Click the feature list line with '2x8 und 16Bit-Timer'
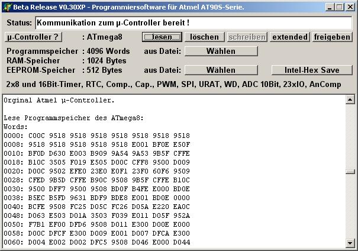Viewport: 358px width, 251px height. tap(173, 85)
